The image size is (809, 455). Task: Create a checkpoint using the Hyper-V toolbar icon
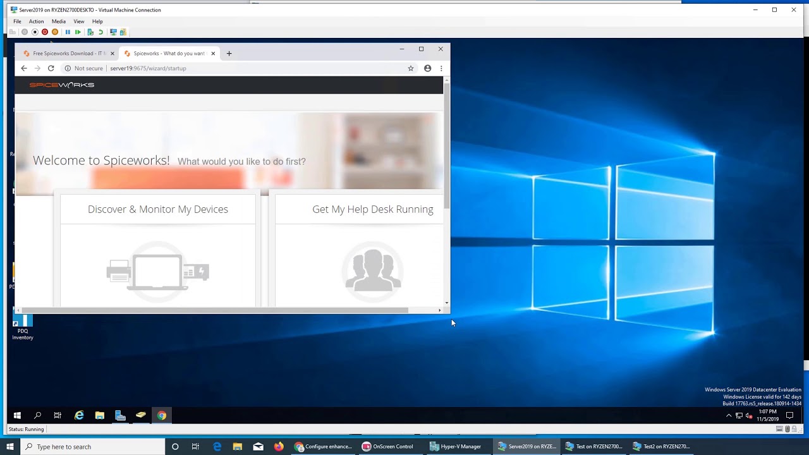click(90, 32)
